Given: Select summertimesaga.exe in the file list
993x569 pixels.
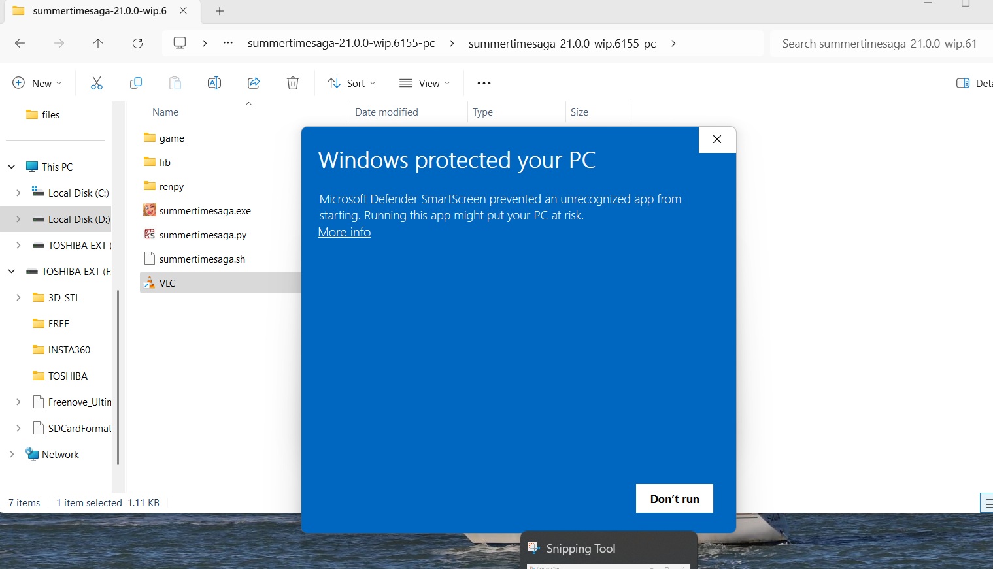Looking at the screenshot, I should pos(205,211).
